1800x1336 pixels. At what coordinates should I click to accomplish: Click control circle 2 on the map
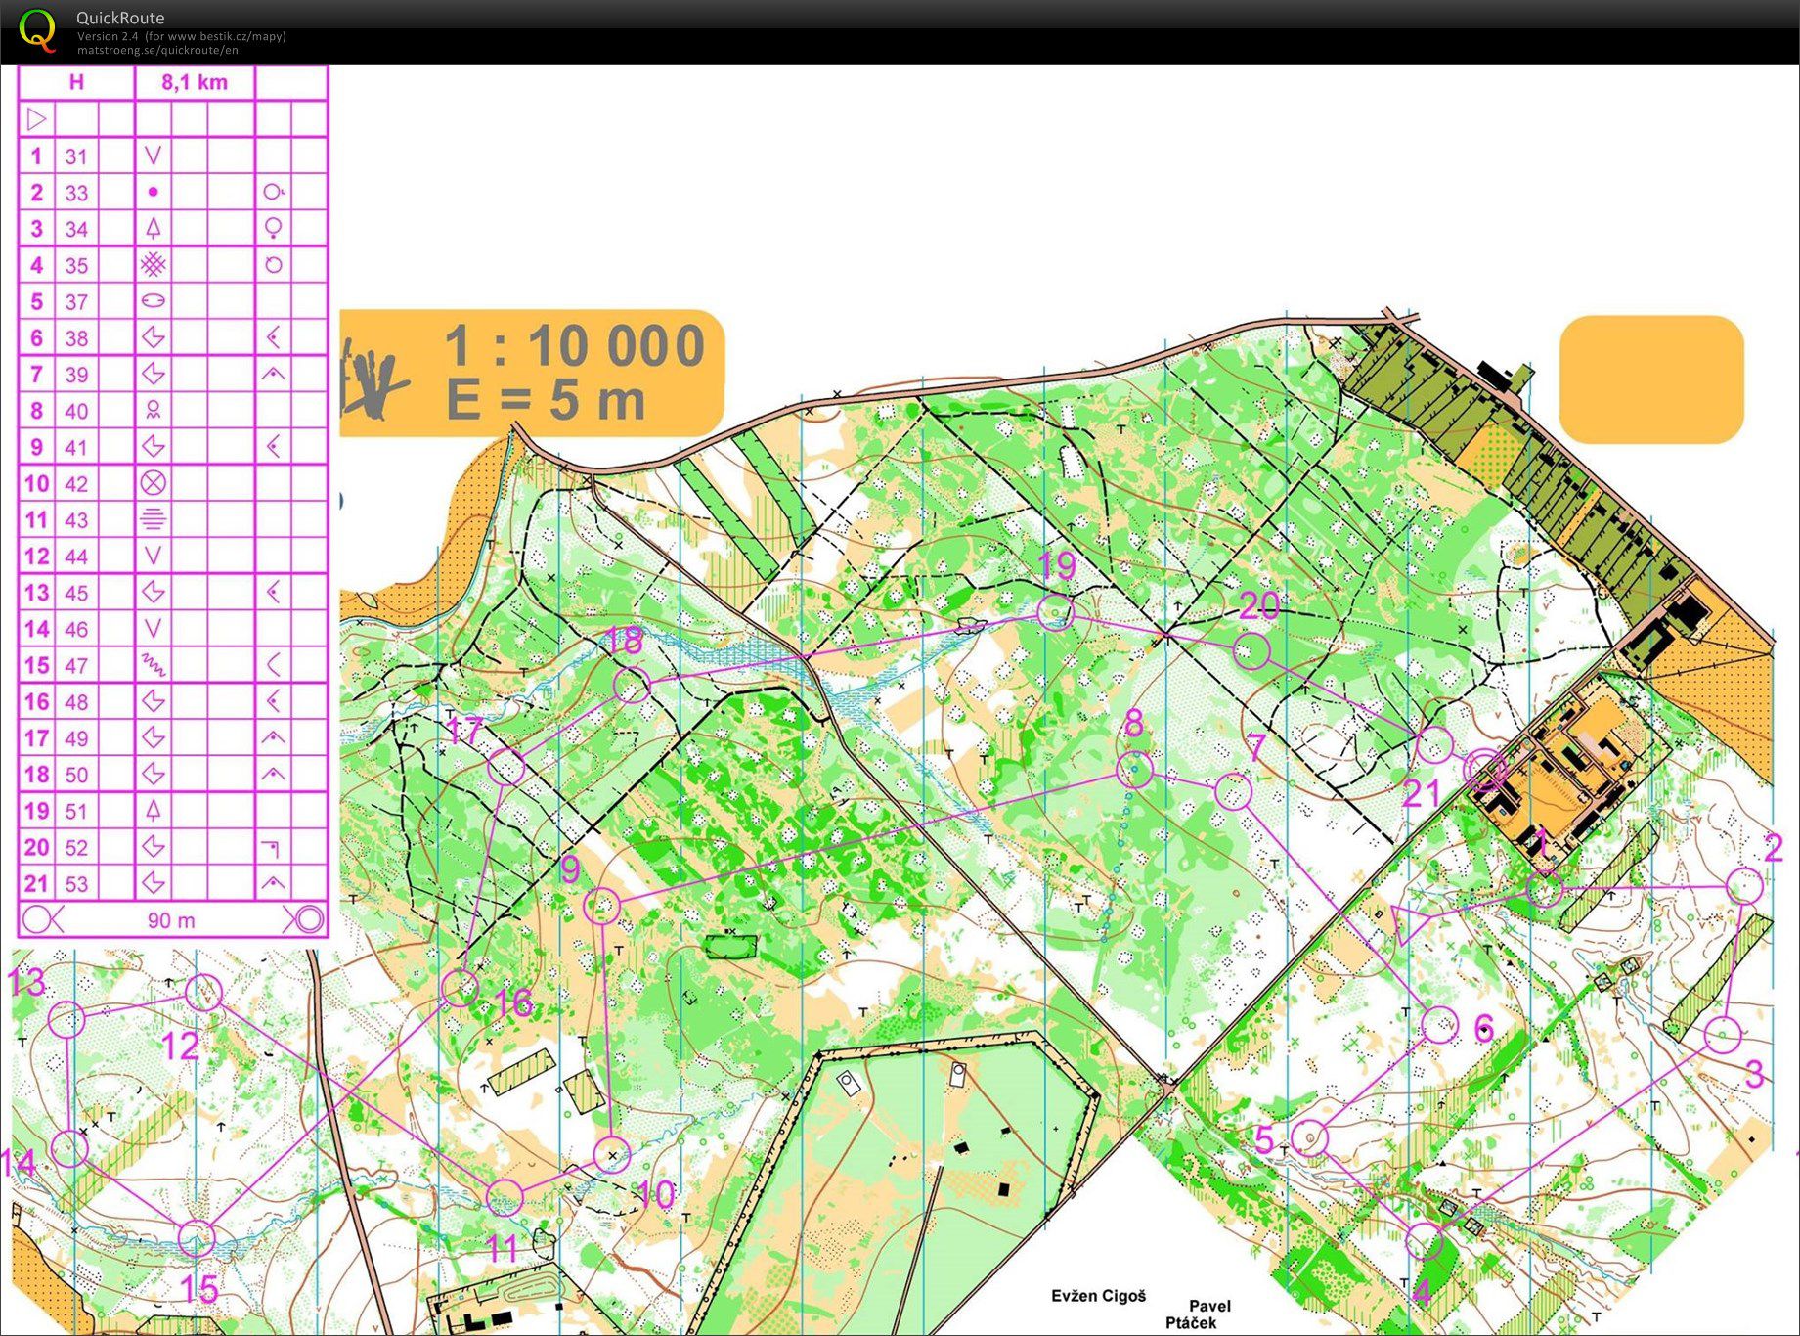point(1744,886)
